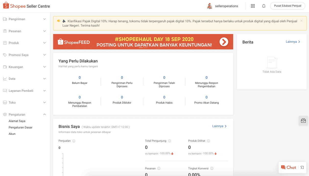Expand the Data menu chevron

[x=44, y=79]
